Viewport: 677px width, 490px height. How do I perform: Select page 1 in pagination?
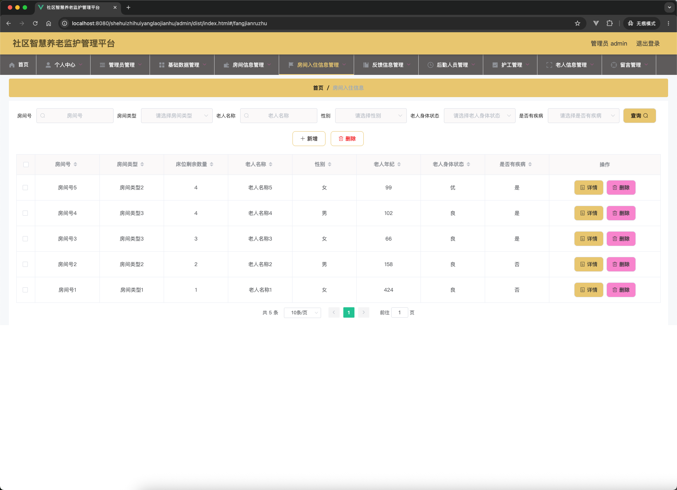(x=349, y=312)
